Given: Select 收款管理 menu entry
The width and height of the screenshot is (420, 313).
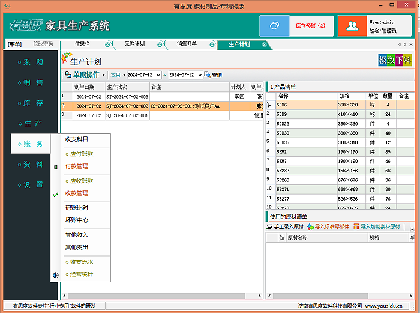Looking at the screenshot, I should [77, 193].
